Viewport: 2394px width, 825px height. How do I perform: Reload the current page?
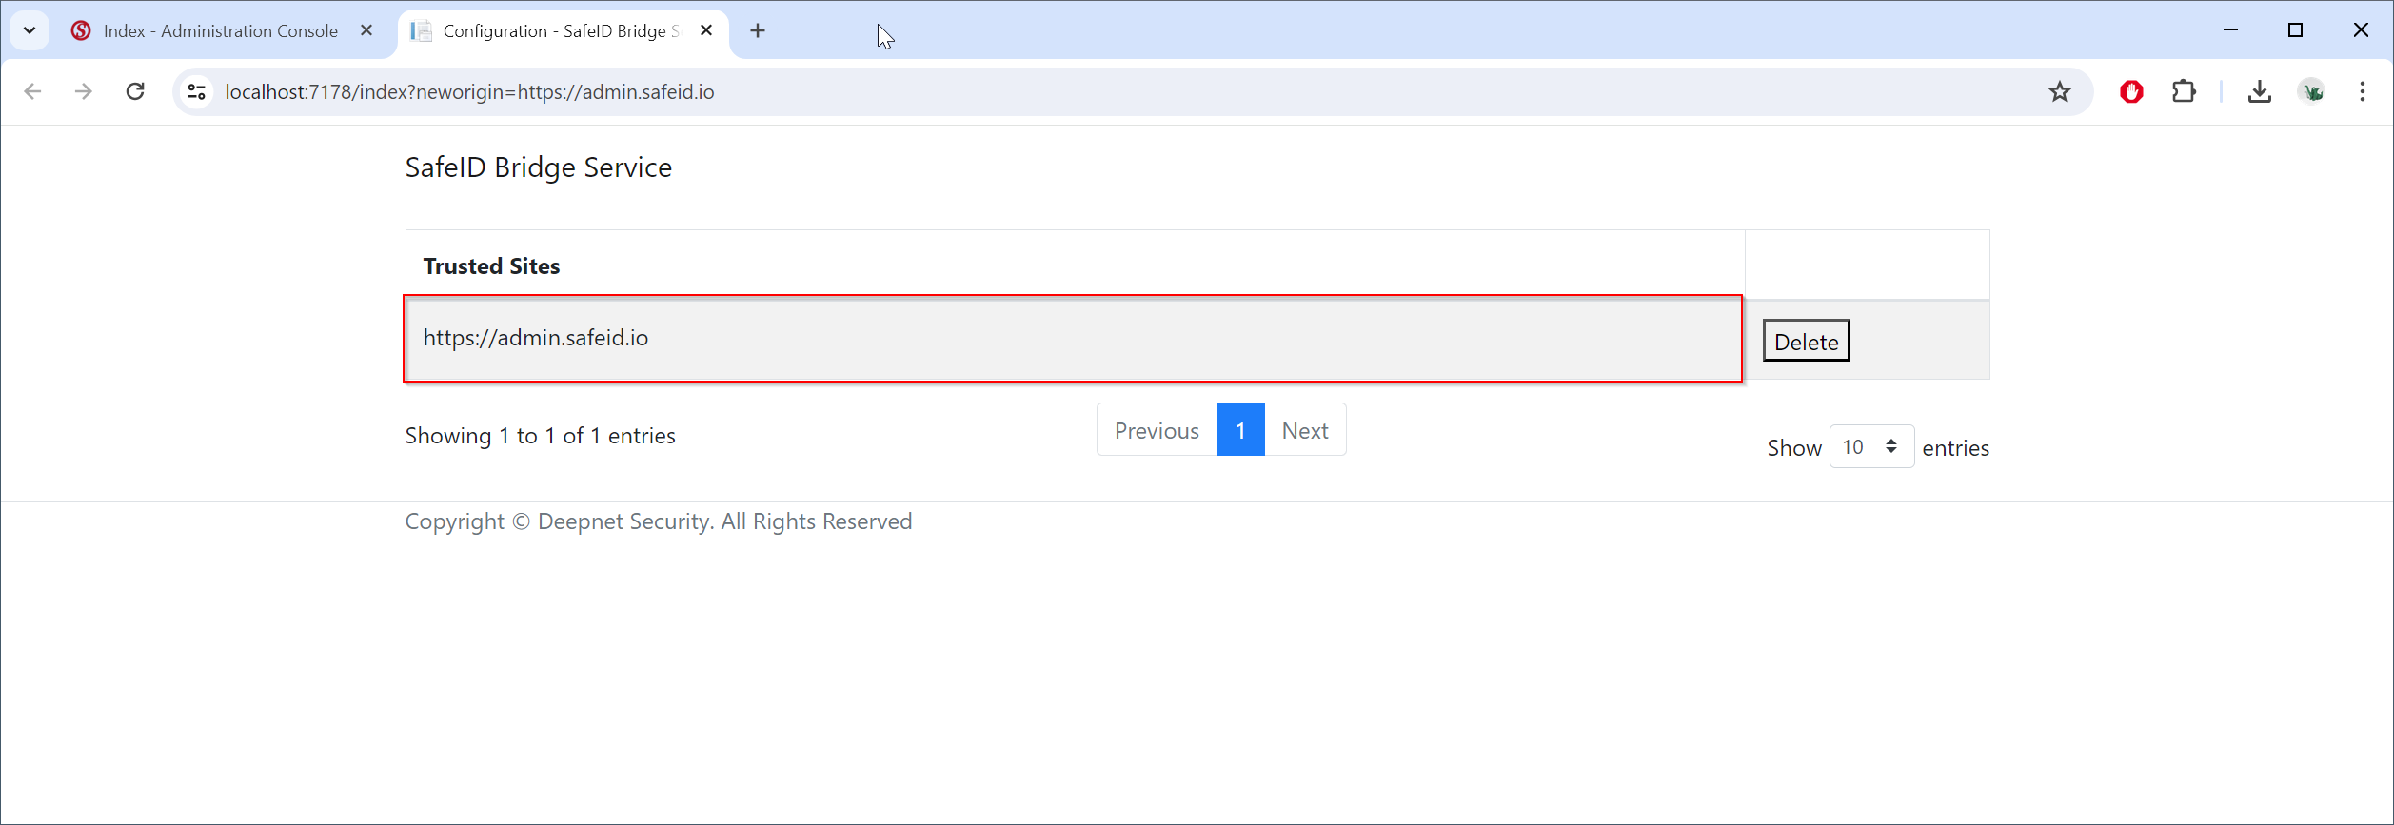135,91
